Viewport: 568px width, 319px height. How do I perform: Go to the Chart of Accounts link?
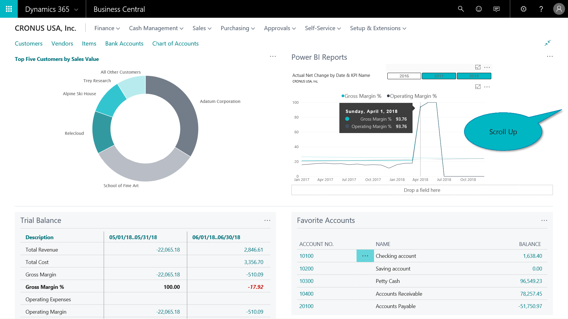[x=175, y=43]
